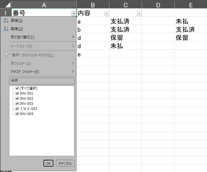Click the 番号 header cell
Image resolution: width=207 pixels, height=172 pixels.
(x=44, y=12)
